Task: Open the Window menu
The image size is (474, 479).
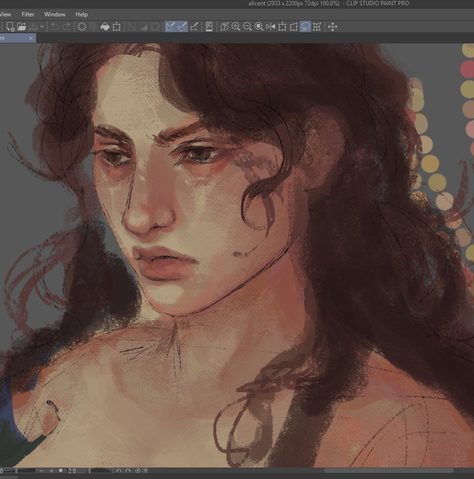Action: (x=55, y=14)
